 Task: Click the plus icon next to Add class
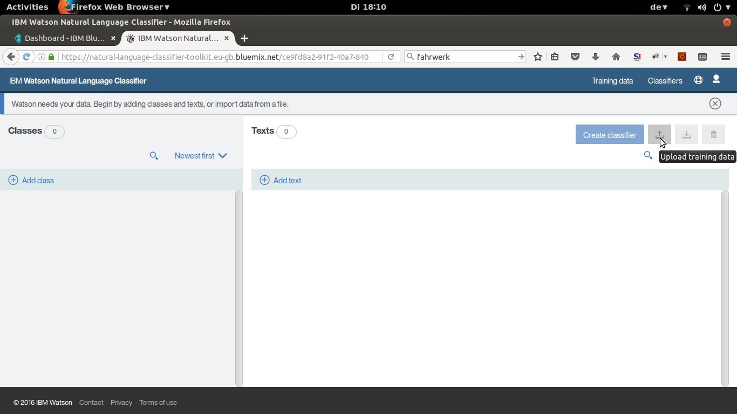(13, 180)
